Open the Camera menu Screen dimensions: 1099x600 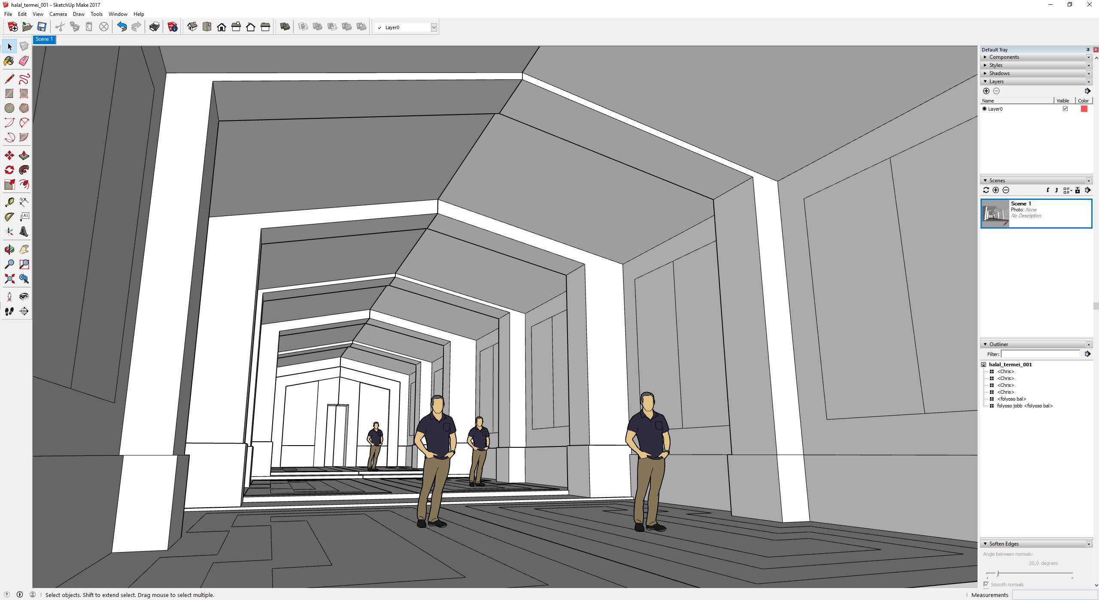pyautogui.click(x=58, y=14)
